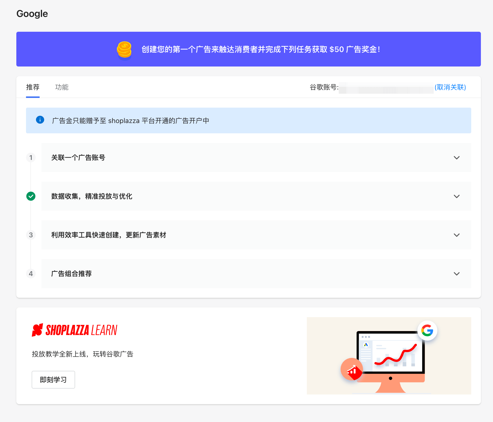Click step number 3 circle
493x422 pixels.
coord(31,235)
